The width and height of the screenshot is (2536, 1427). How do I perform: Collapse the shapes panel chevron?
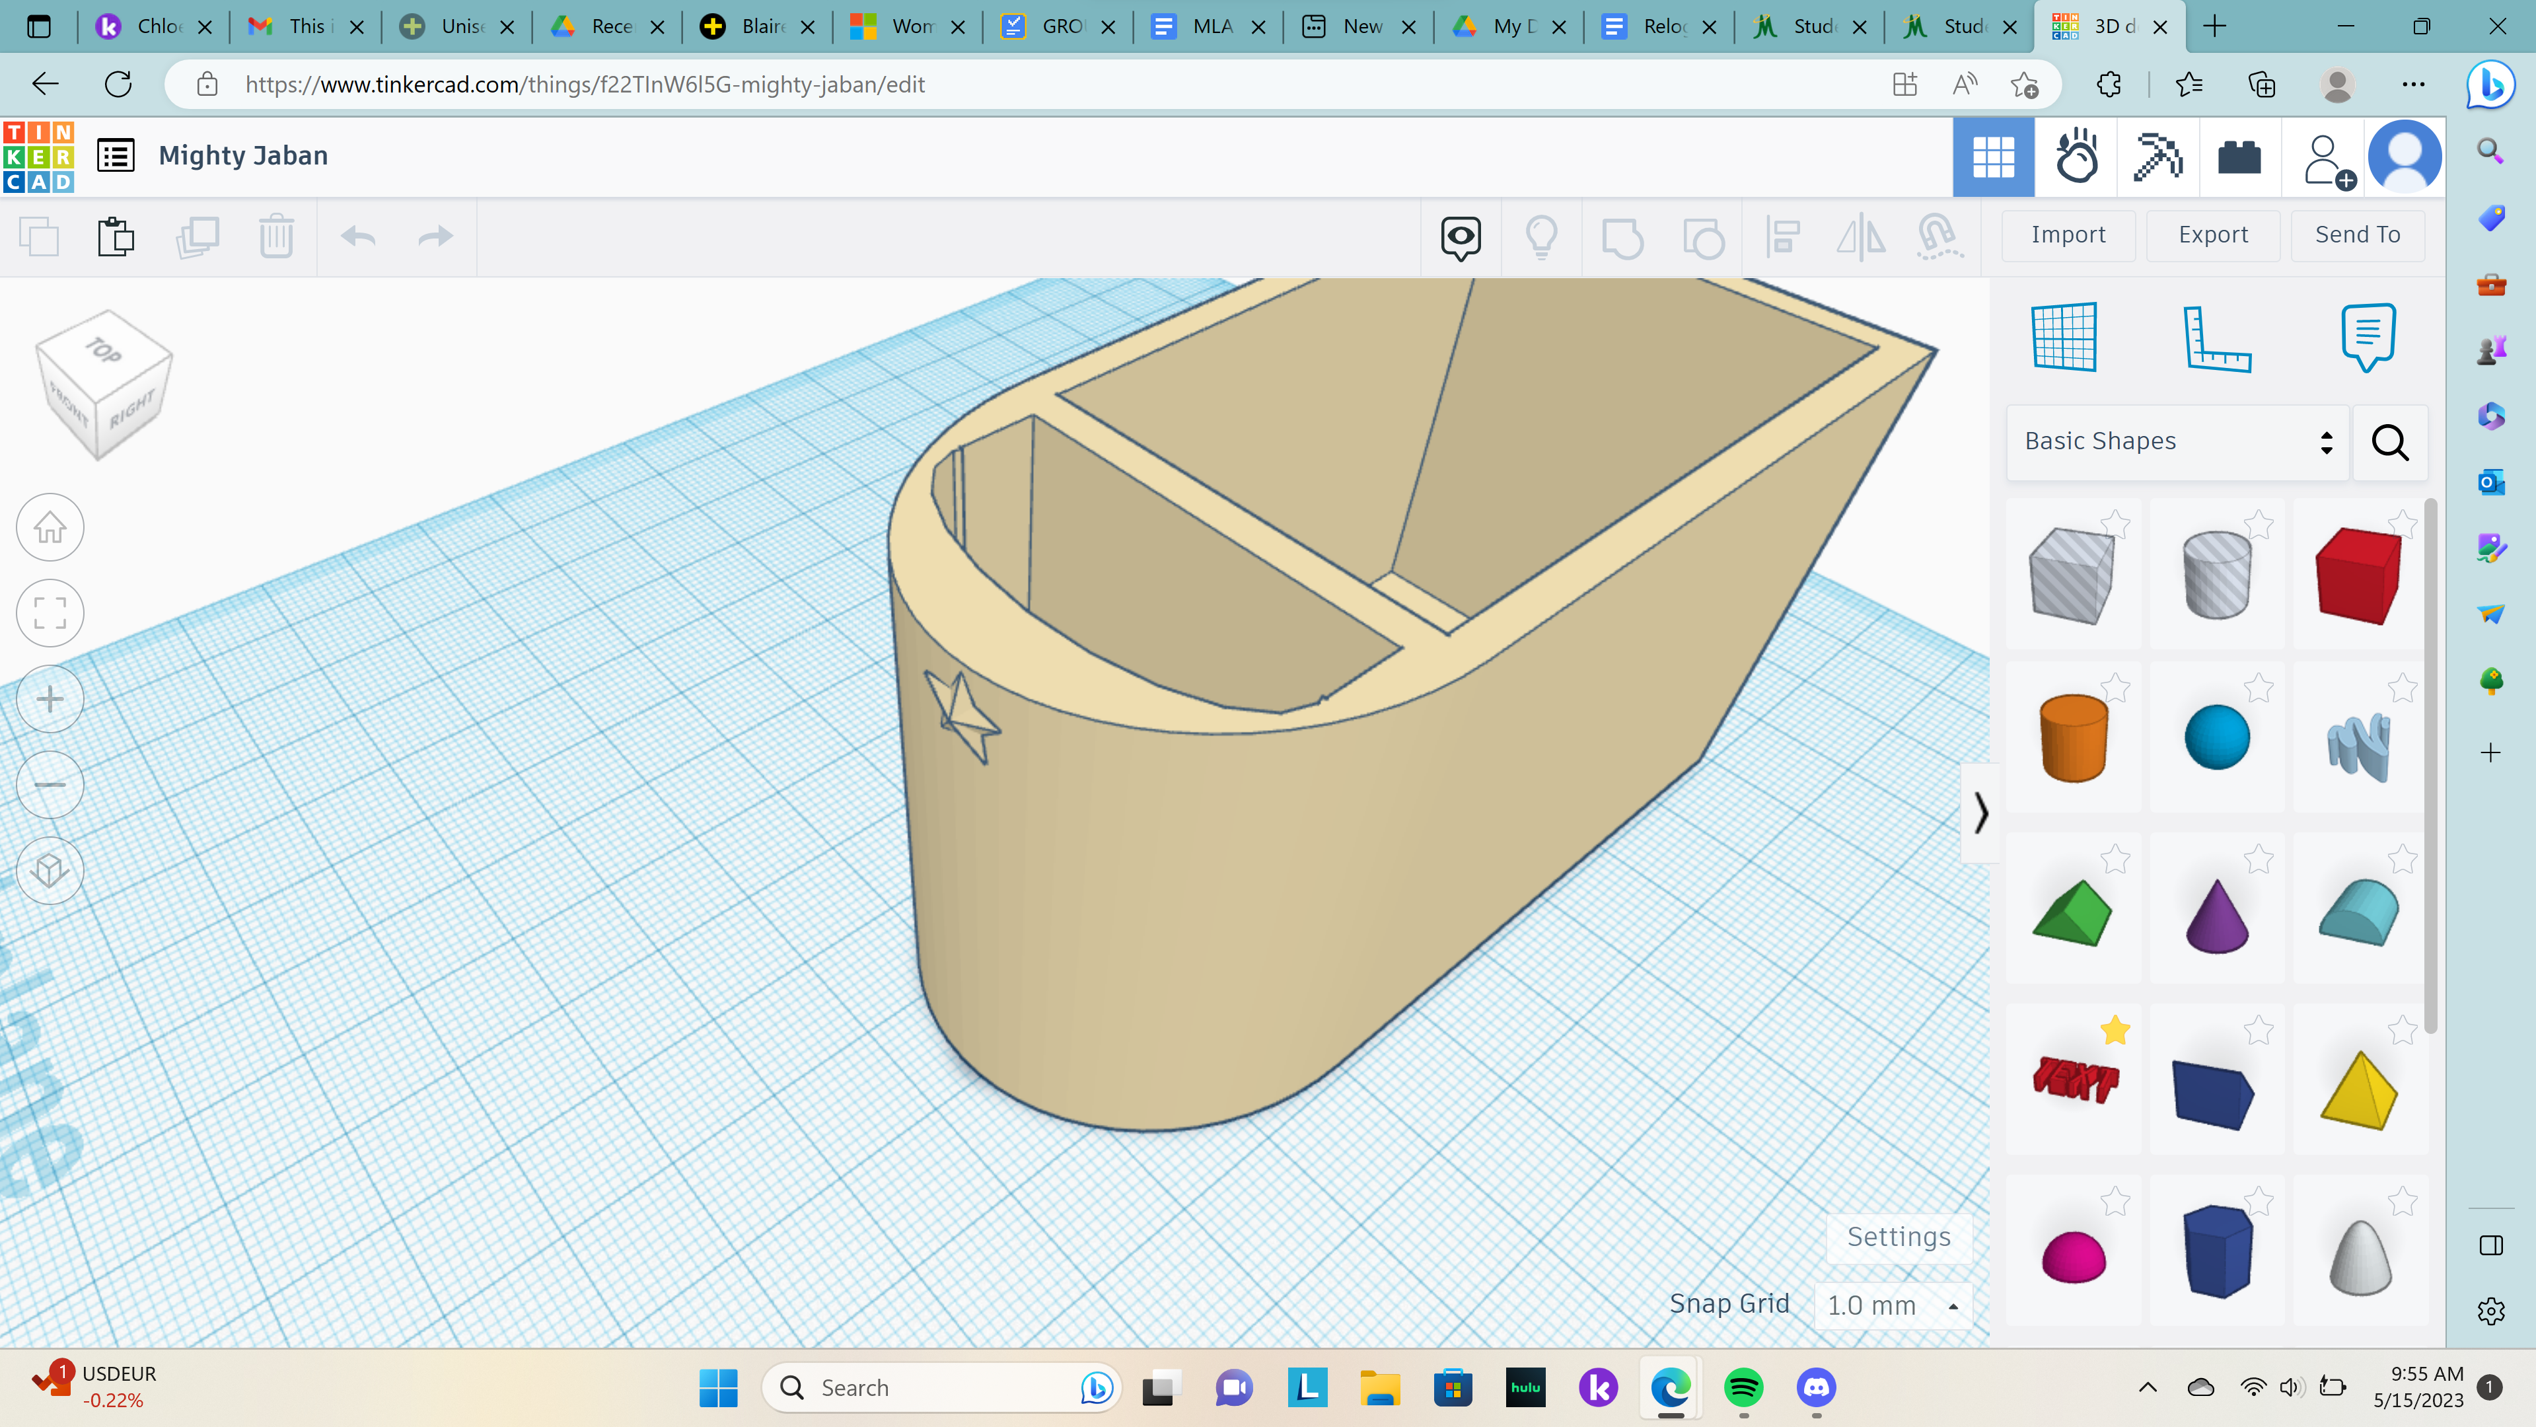1980,813
